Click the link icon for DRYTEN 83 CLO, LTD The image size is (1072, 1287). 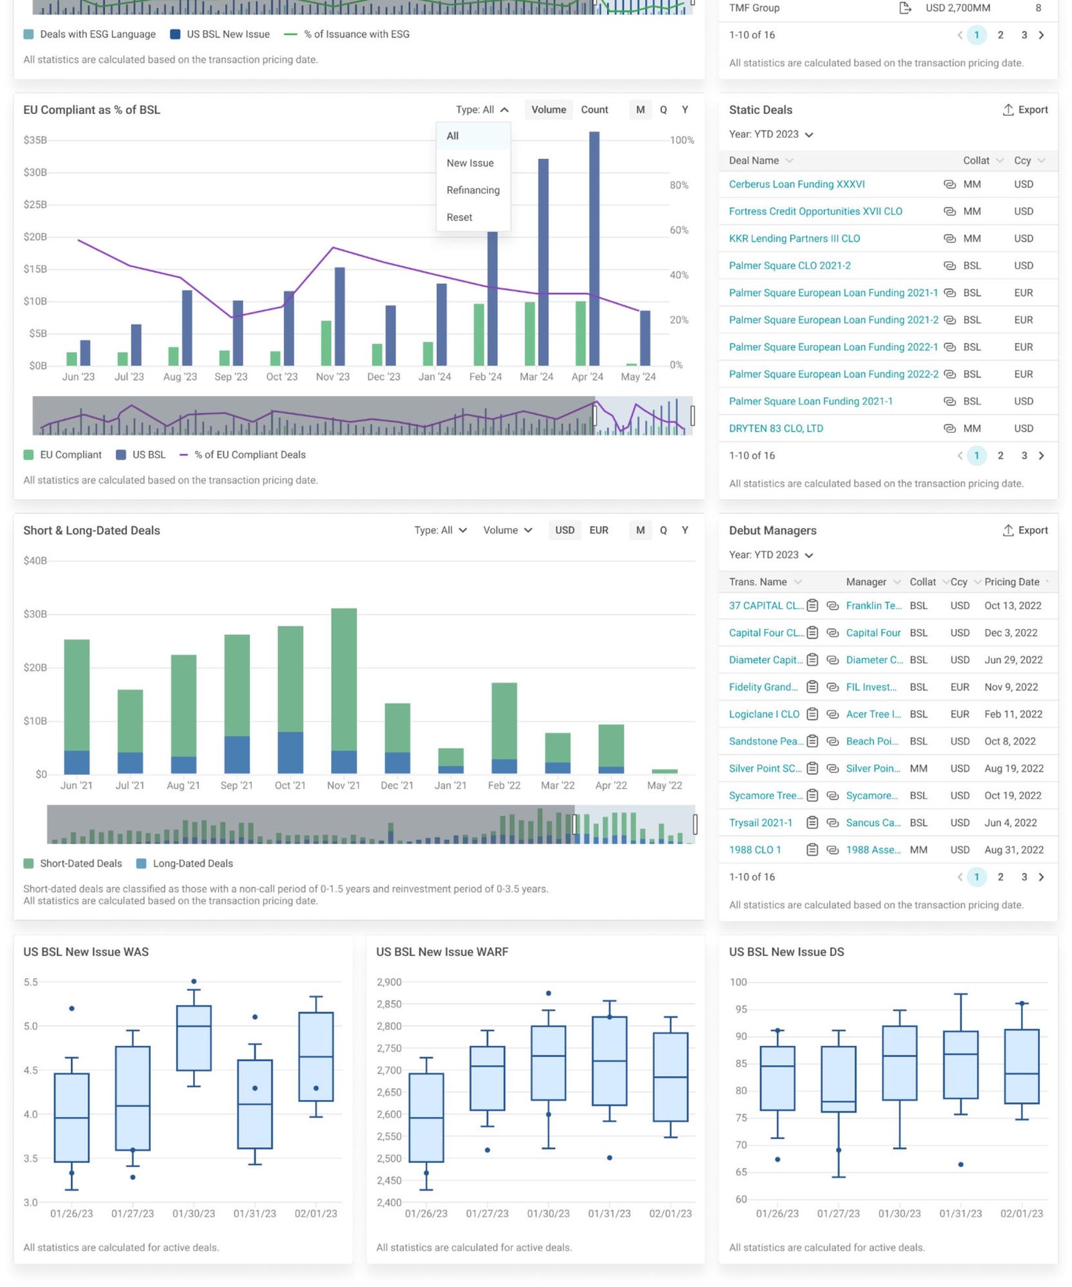point(949,429)
